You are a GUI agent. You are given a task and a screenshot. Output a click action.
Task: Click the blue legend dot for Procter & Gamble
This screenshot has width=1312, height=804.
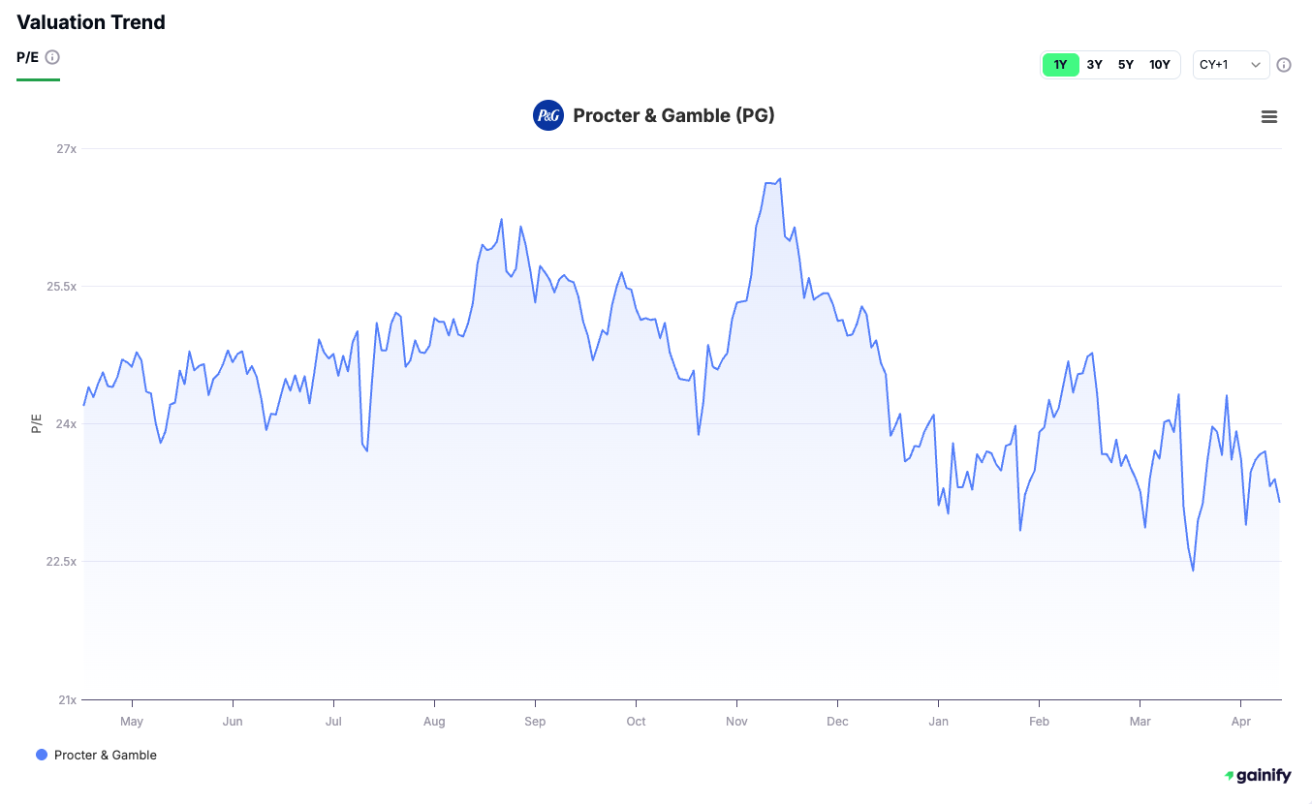pos(41,755)
